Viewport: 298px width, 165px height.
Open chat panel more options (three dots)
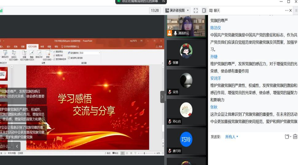pyautogui.click(x=286, y=10)
